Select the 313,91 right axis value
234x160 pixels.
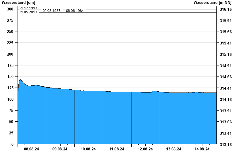click(226, 111)
